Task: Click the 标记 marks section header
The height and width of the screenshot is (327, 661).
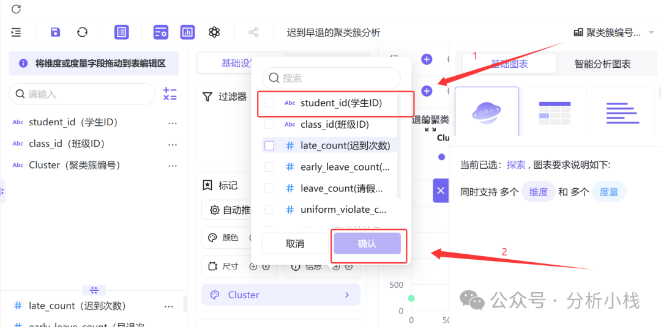Action: pyautogui.click(x=220, y=186)
